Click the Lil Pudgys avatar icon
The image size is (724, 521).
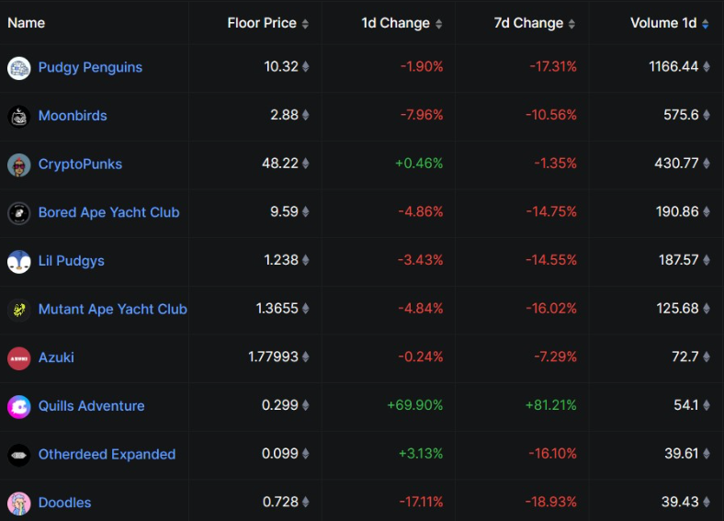tap(19, 261)
